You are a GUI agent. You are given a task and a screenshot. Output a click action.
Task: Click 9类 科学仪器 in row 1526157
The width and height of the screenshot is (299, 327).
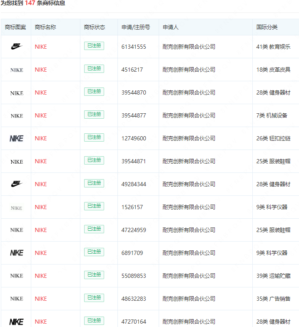click(272, 207)
